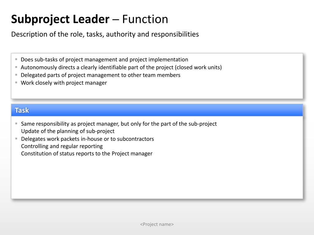Click the bullet marker before 'Work closely'
The image size is (314, 235).
[x=16, y=82]
